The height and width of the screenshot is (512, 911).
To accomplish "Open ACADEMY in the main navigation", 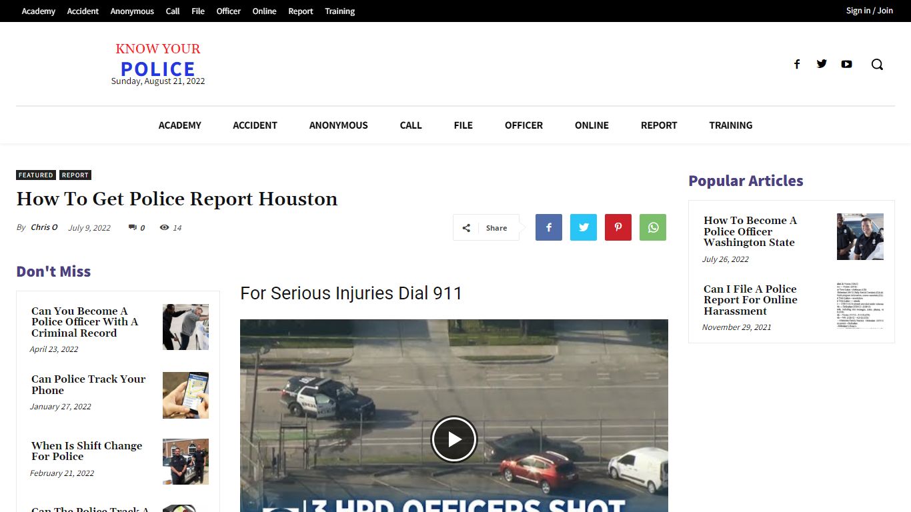I will [x=180, y=125].
